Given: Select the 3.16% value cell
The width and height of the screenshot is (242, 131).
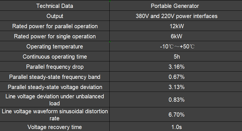Looking at the screenshot, I should pos(176,67).
